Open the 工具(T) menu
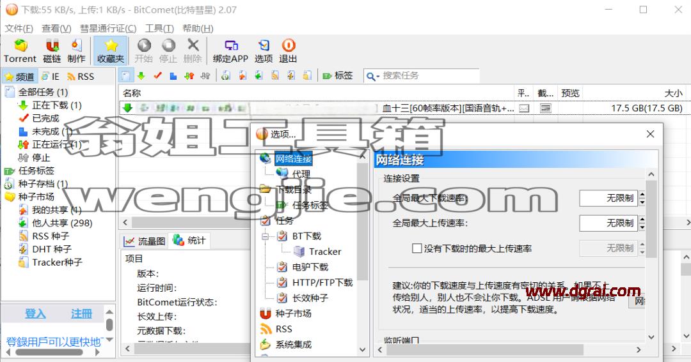The width and height of the screenshot is (691, 362). 159,29
